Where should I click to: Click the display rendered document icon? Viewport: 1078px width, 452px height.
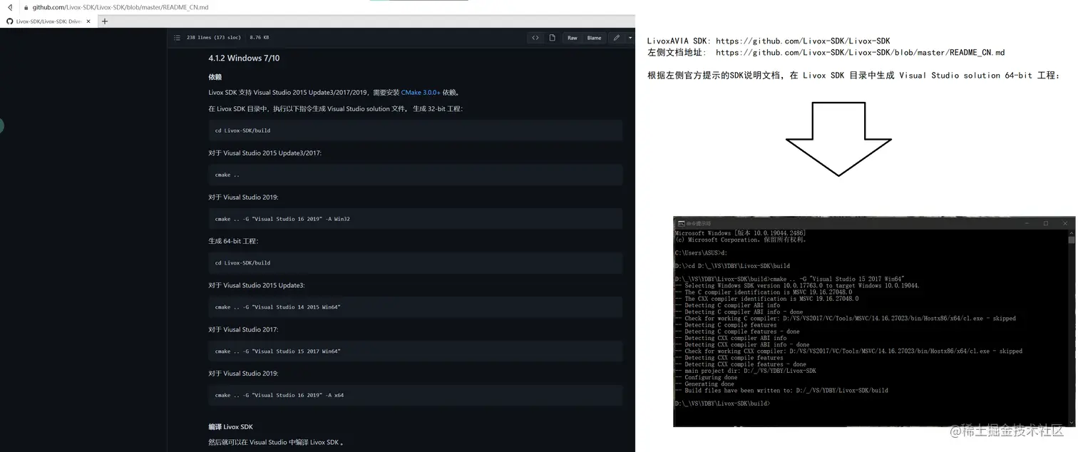pyautogui.click(x=553, y=37)
